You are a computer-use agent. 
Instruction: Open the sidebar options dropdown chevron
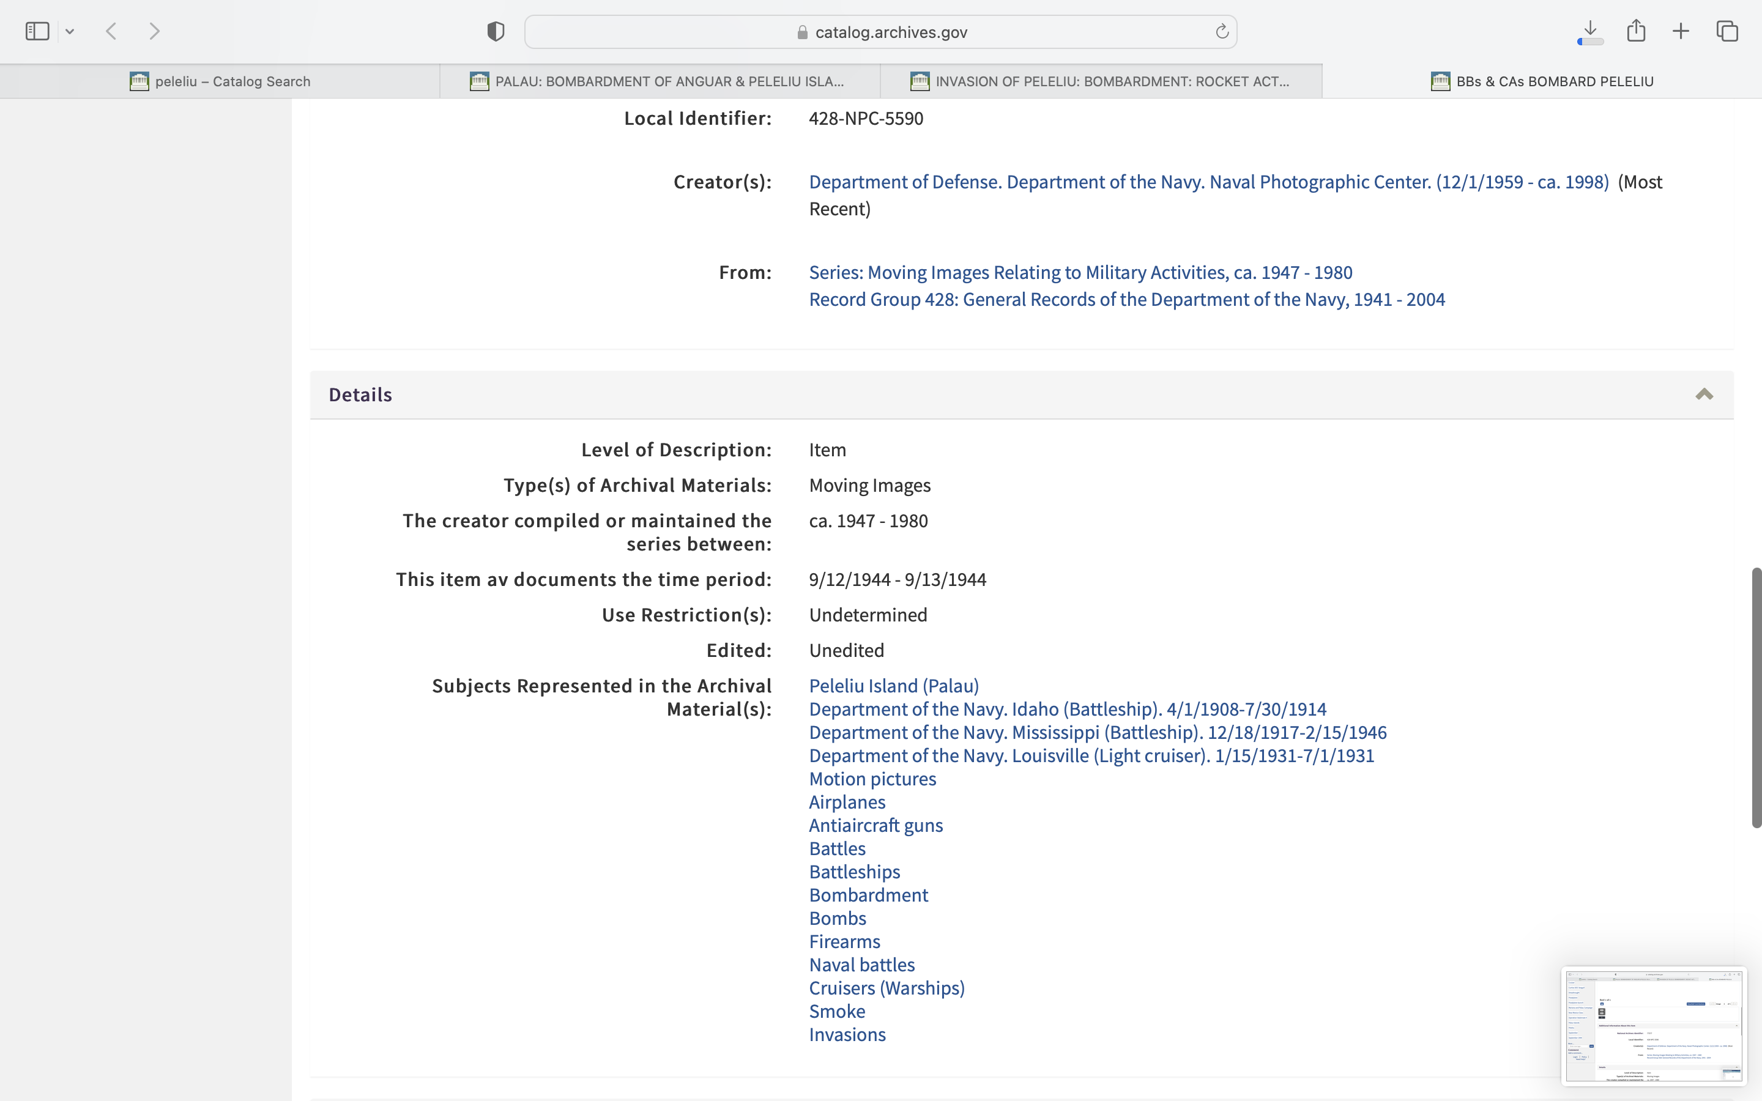tap(70, 31)
